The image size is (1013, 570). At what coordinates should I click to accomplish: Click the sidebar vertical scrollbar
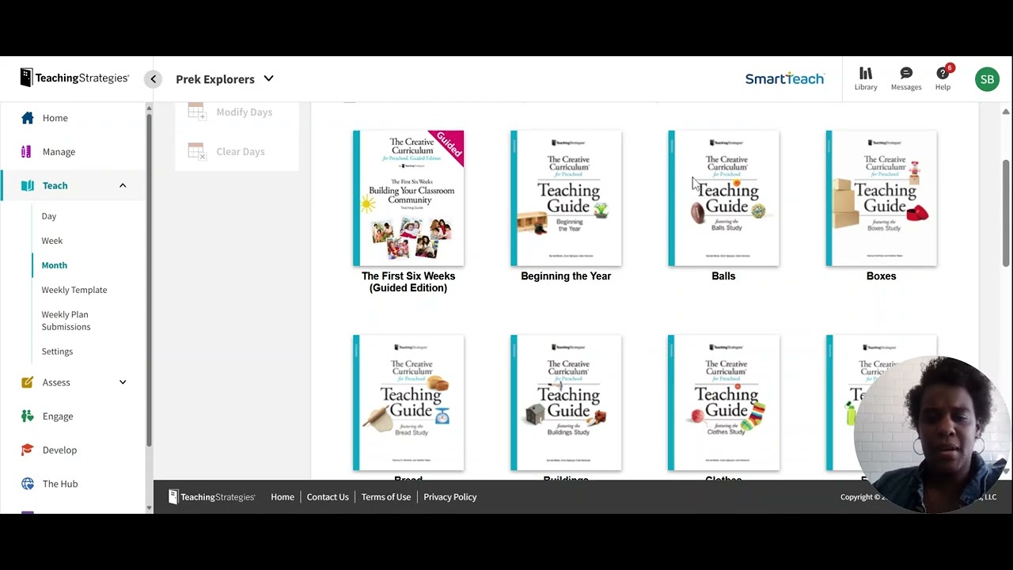pos(149,280)
